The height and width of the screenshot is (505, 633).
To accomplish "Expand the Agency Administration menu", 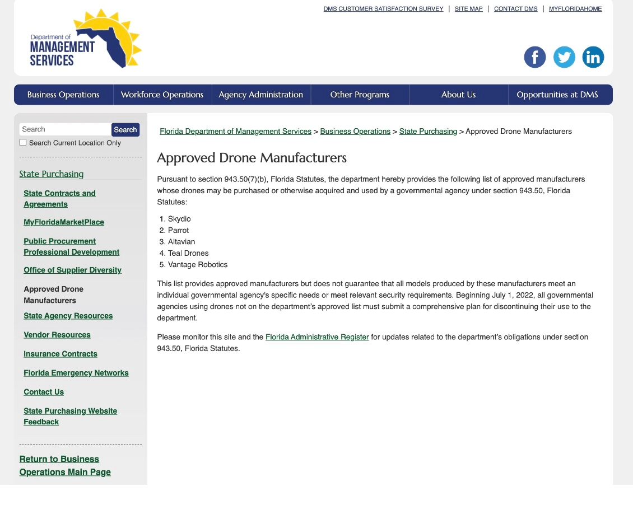I will pyautogui.click(x=260, y=95).
